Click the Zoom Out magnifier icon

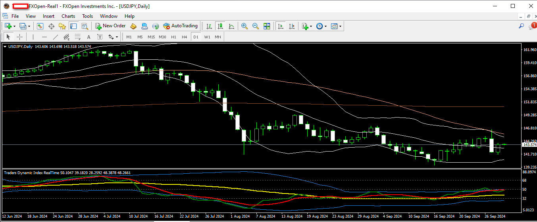point(256,26)
